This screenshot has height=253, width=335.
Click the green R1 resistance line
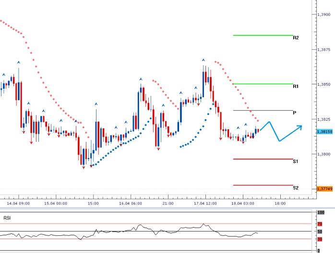coord(263,84)
